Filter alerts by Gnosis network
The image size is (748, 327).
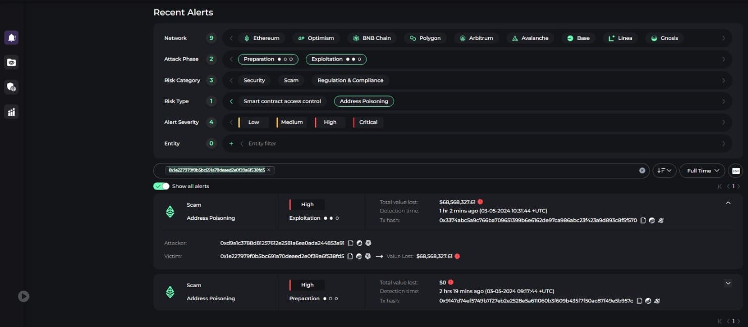click(665, 38)
